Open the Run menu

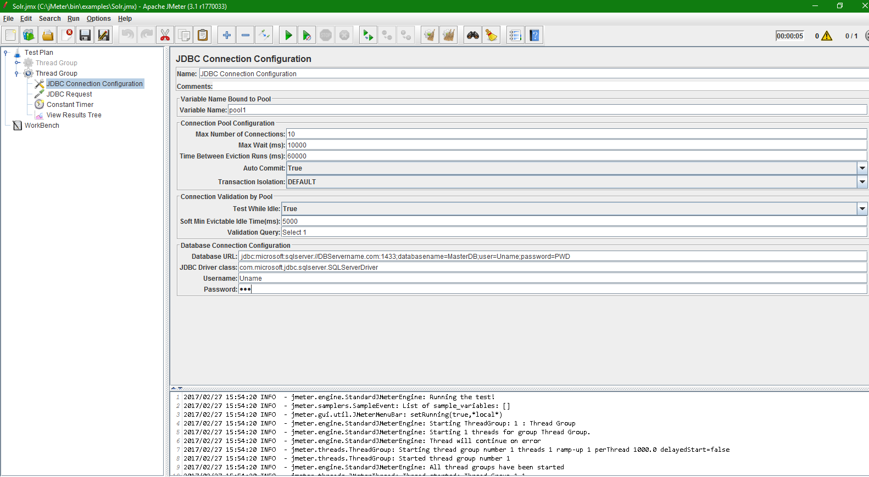74,19
